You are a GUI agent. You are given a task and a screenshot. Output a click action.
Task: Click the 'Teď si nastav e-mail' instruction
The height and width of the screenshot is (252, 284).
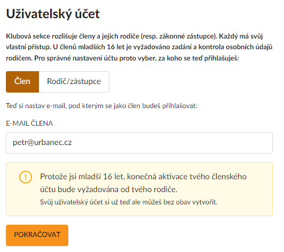click(101, 106)
